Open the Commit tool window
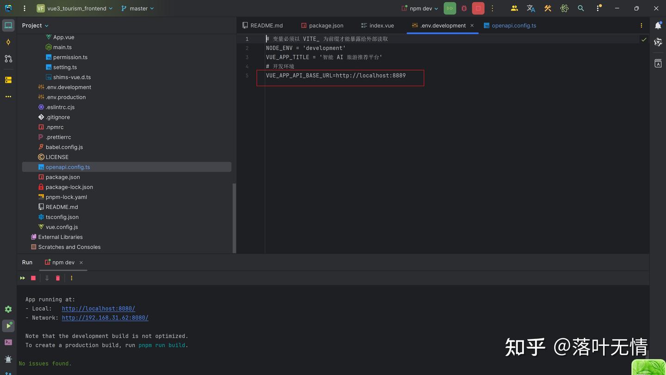Viewport: 666px width, 375px height. [x=8, y=42]
